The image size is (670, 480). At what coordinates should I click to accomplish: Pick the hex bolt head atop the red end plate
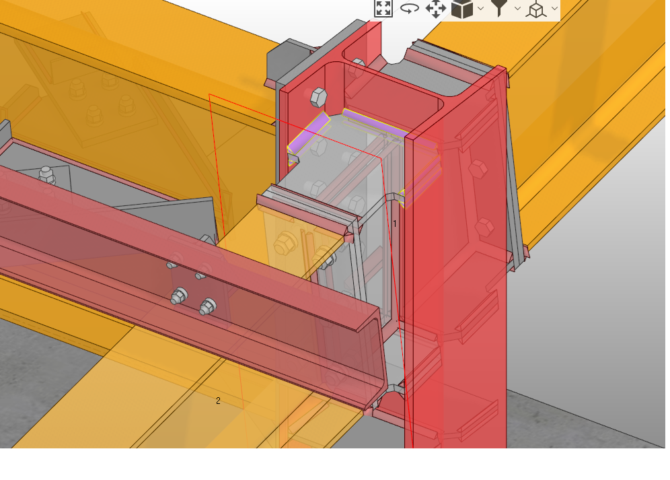click(318, 98)
